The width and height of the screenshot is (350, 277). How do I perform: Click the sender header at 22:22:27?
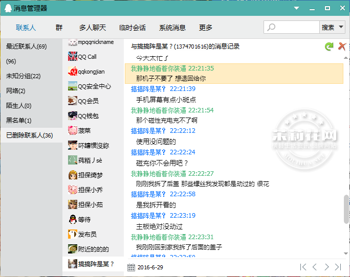coord(172,174)
